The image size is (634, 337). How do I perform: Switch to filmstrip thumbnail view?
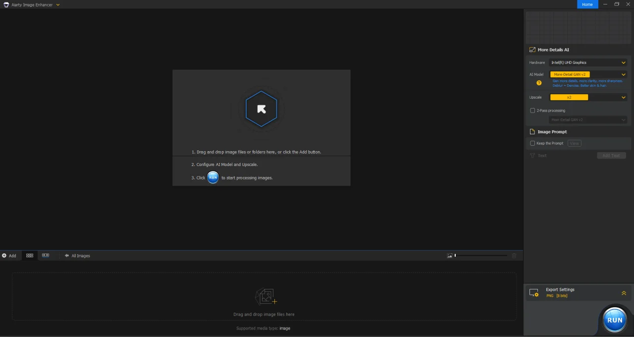click(46, 256)
